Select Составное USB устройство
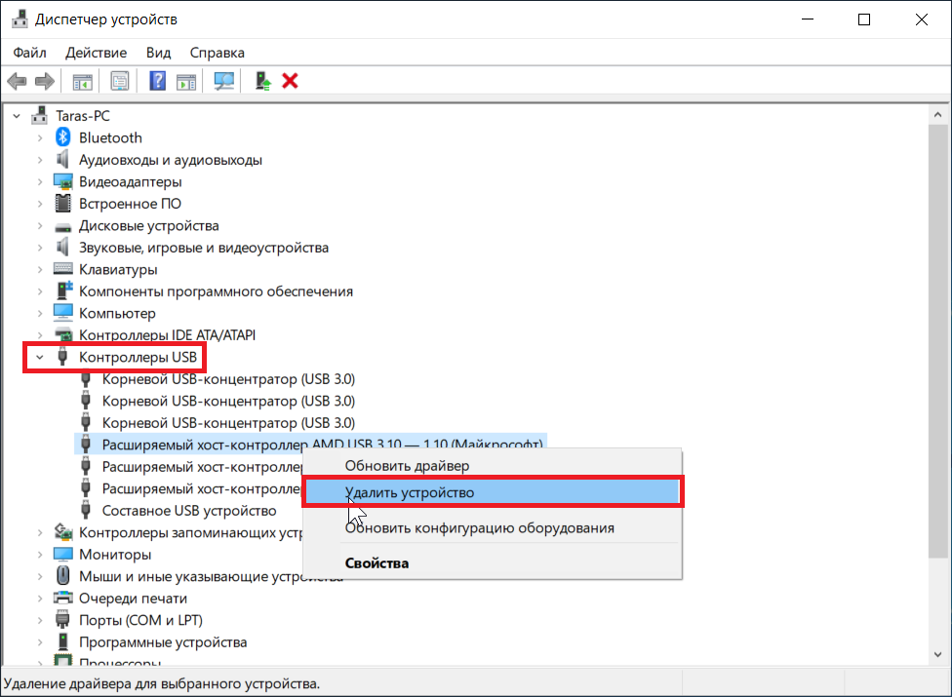 coord(189,511)
